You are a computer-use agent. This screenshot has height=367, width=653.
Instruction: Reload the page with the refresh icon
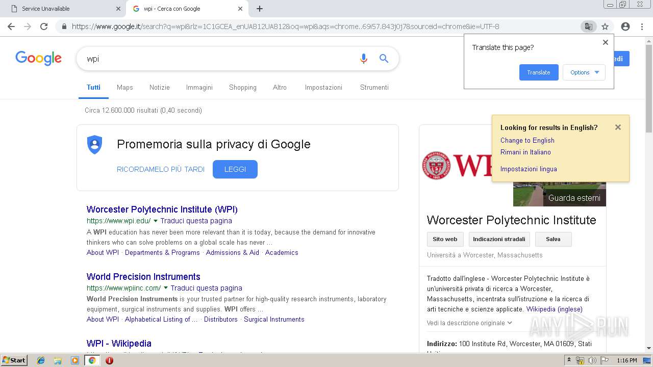tap(44, 27)
